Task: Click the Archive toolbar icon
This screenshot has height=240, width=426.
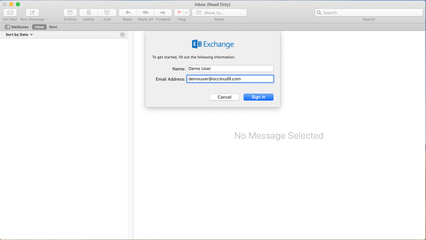Action: (x=70, y=13)
